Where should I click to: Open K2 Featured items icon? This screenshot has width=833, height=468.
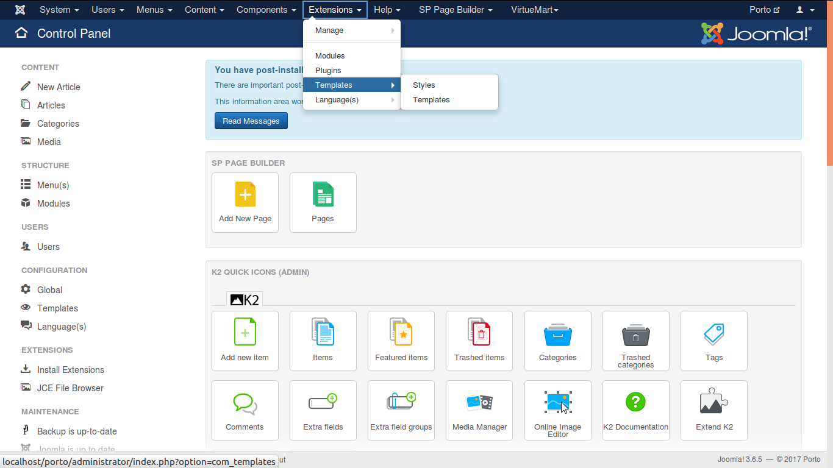(401, 341)
